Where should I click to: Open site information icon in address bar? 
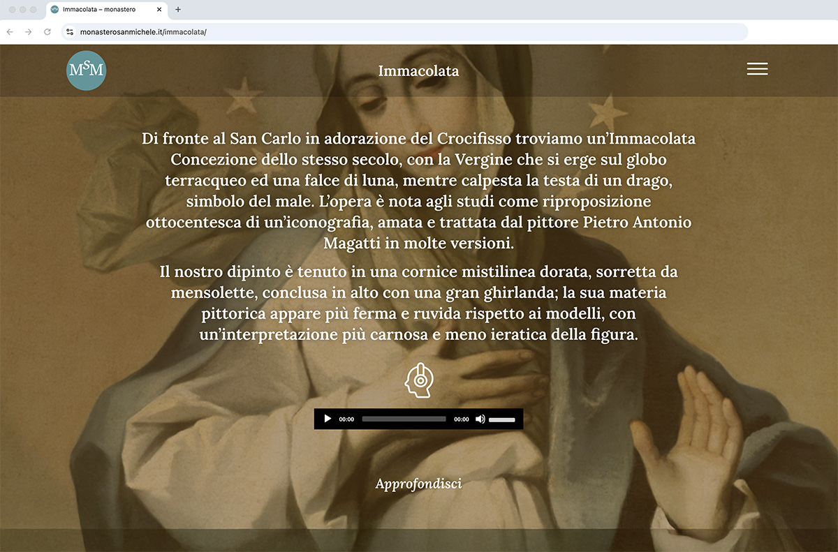pos(70,32)
